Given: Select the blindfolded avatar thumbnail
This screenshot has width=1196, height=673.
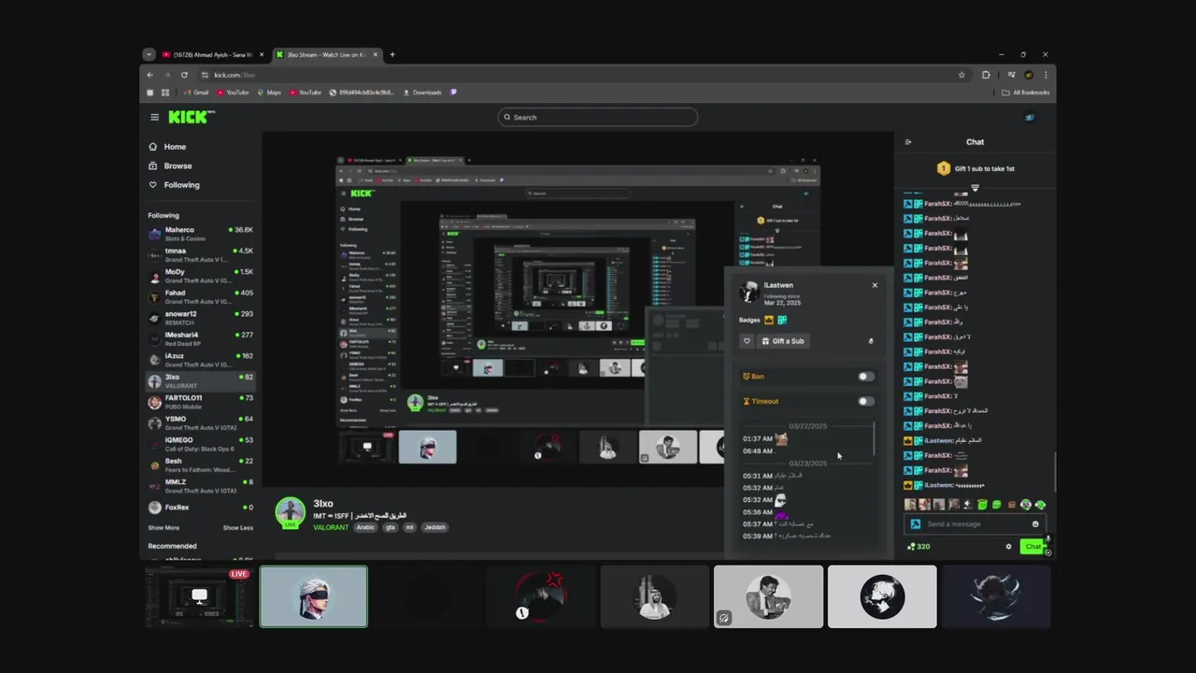Looking at the screenshot, I should (314, 597).
